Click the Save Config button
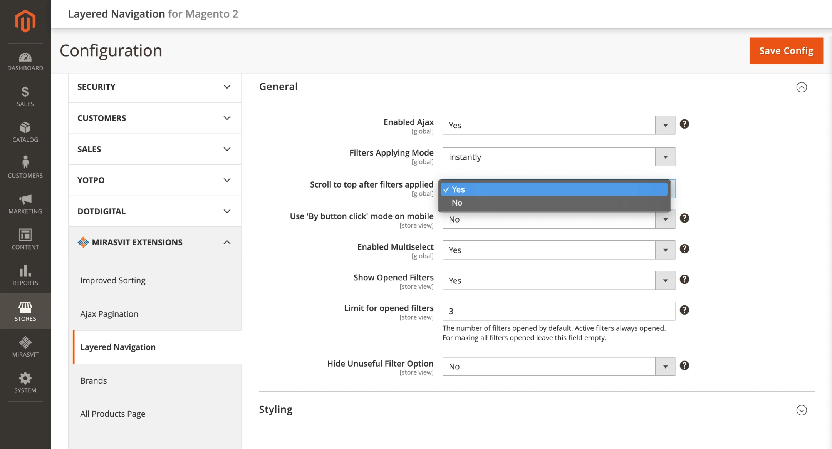This screenshot has height=449, width=832. point(786,51)
